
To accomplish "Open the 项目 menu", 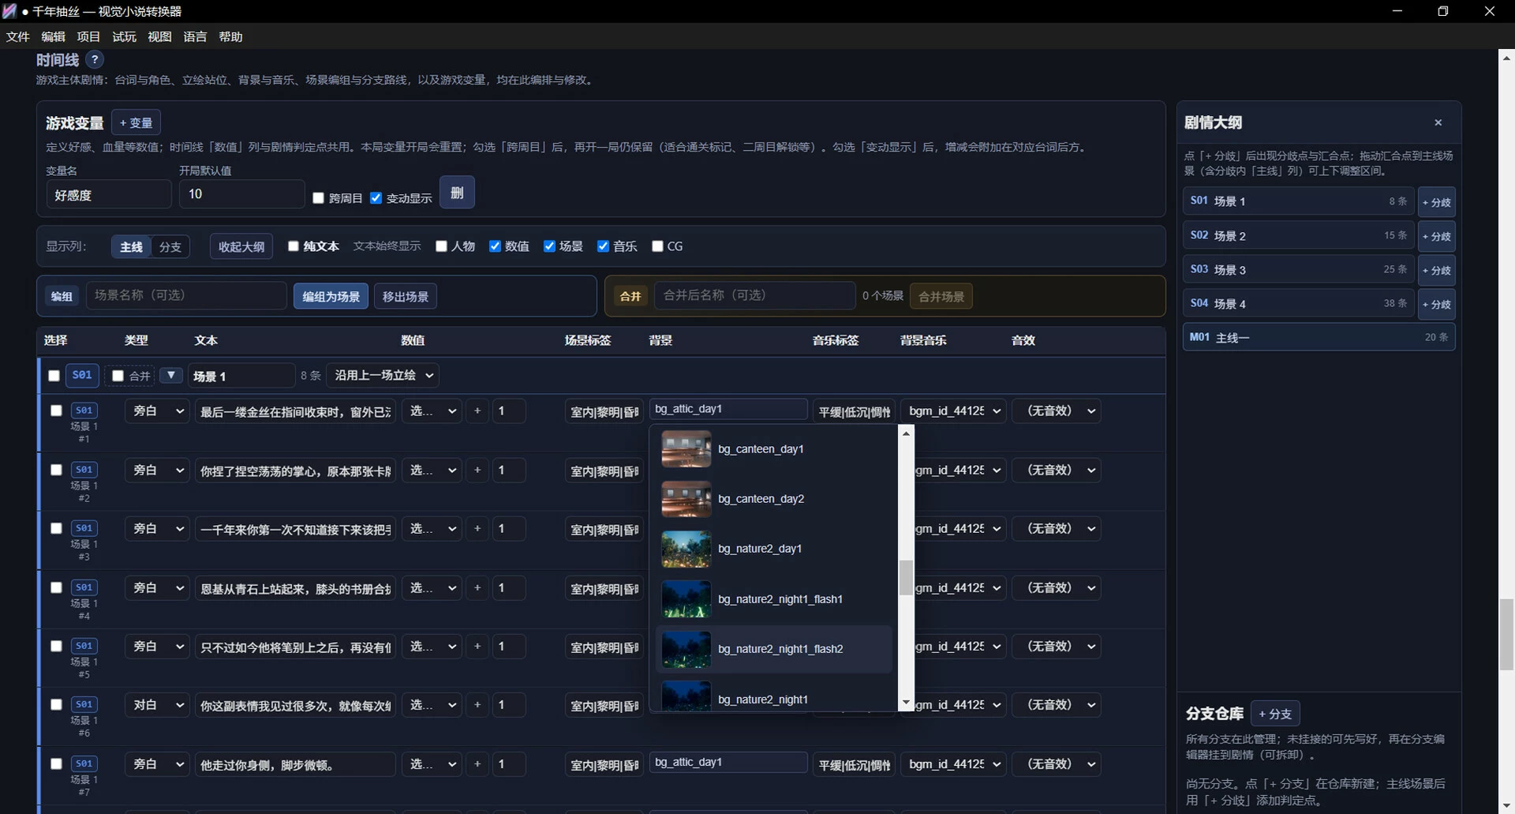I will click(x=88, y=37).
